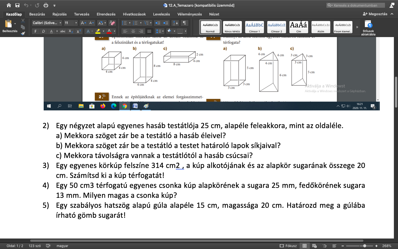
Task: Toggle paragraph marks visibility
Action: pos(184,23)
